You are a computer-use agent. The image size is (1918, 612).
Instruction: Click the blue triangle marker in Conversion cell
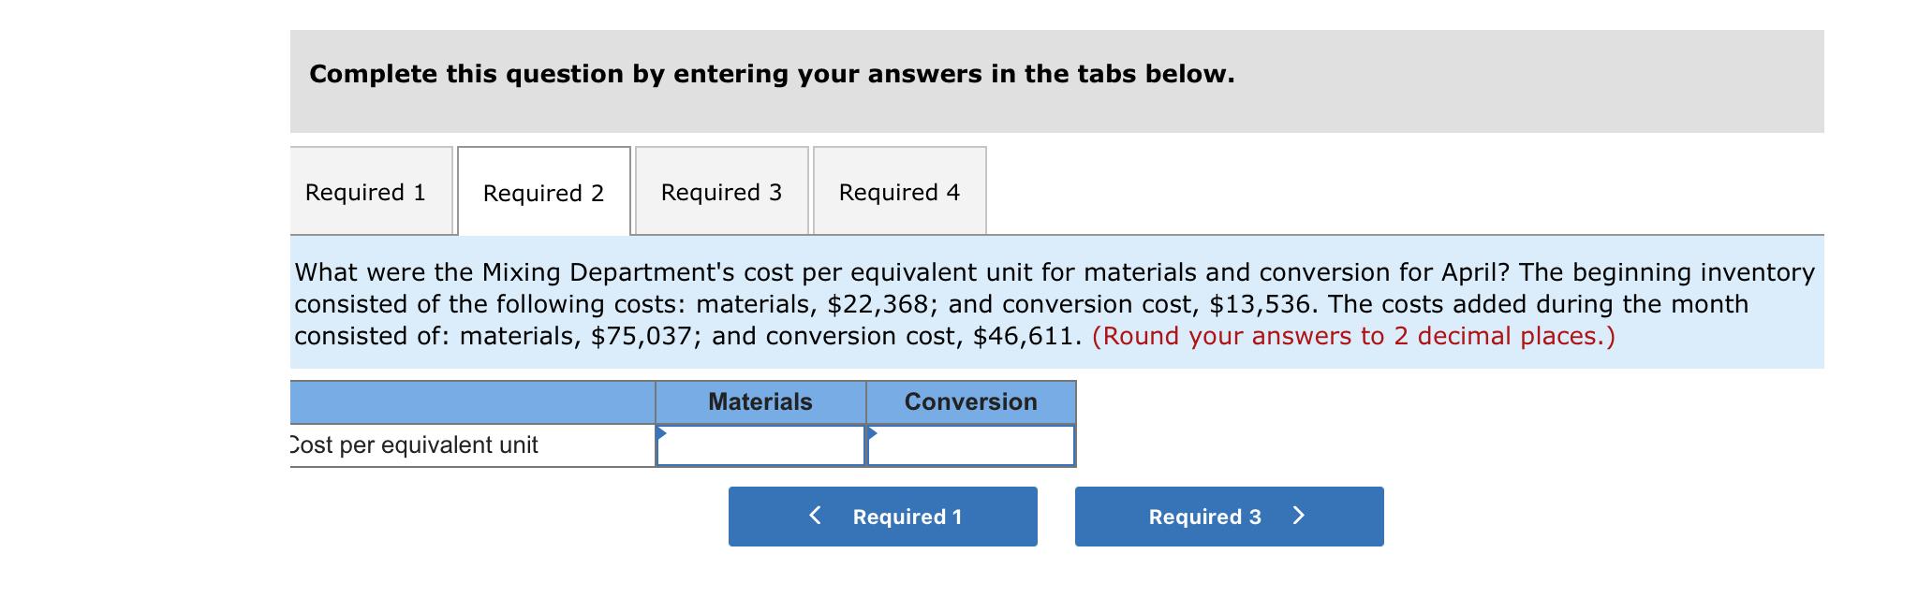coord(874,433)
